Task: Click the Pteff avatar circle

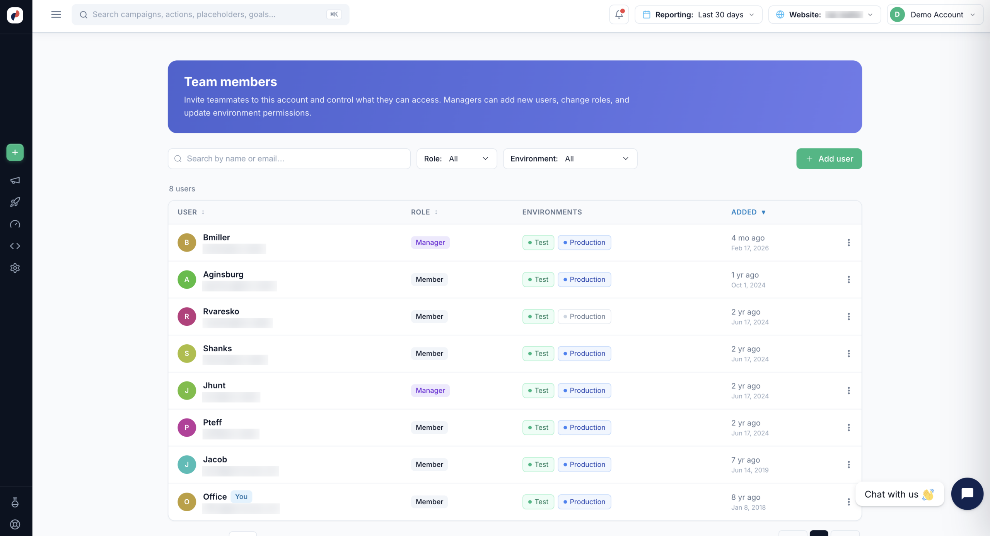Action: (187, 427)
